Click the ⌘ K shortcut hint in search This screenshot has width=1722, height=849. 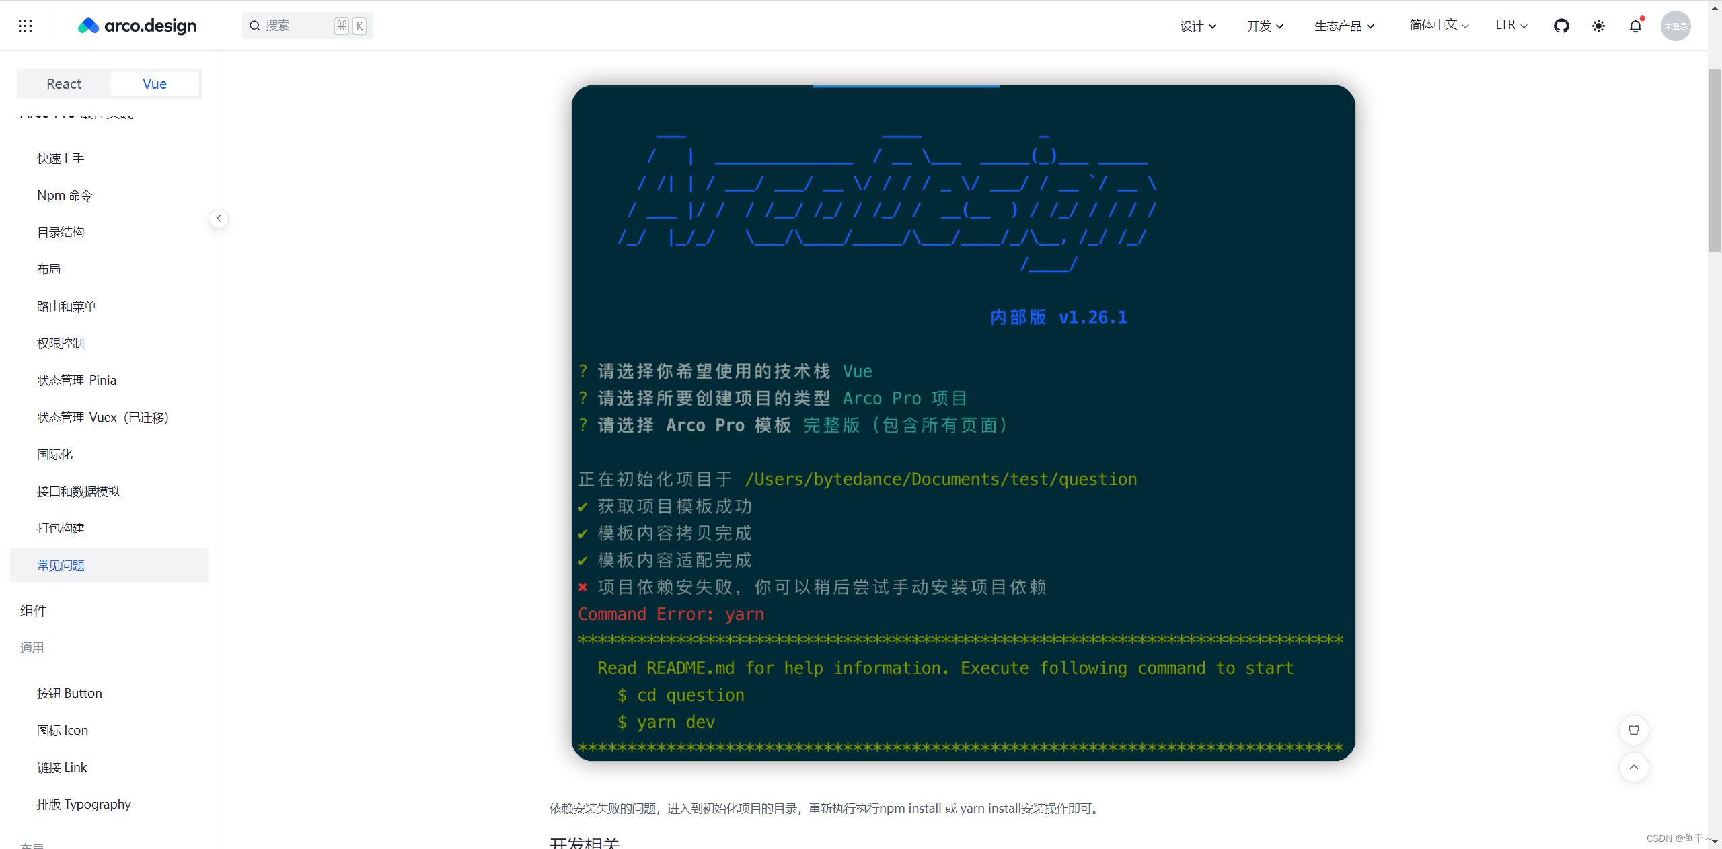click(x=350, y=26)
